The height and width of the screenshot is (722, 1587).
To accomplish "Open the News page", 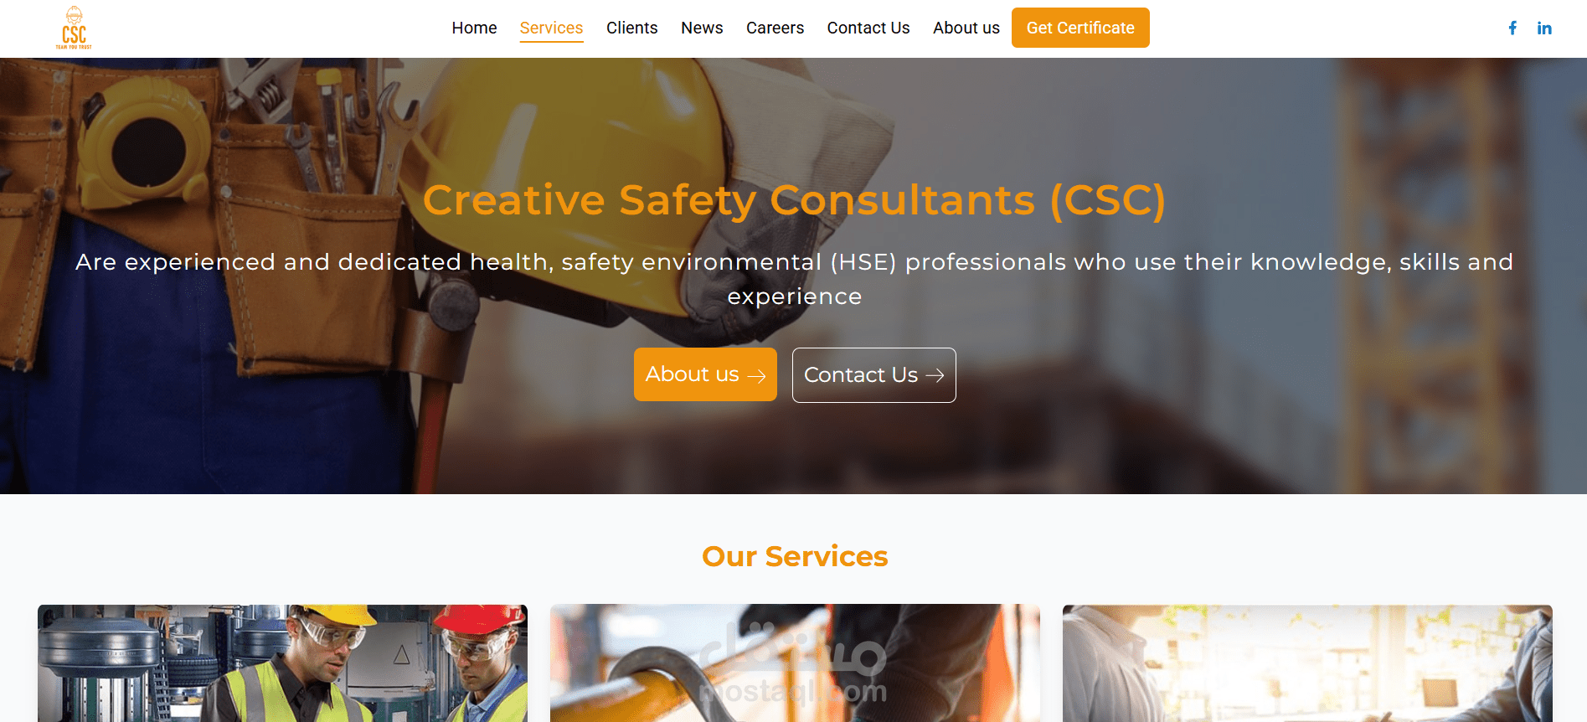I will click(x=702, y=28).
